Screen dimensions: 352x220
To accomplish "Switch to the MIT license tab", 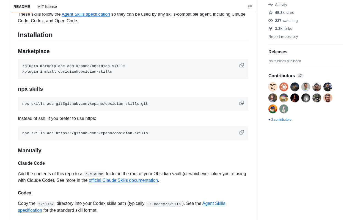I will [x=47, y=7].
